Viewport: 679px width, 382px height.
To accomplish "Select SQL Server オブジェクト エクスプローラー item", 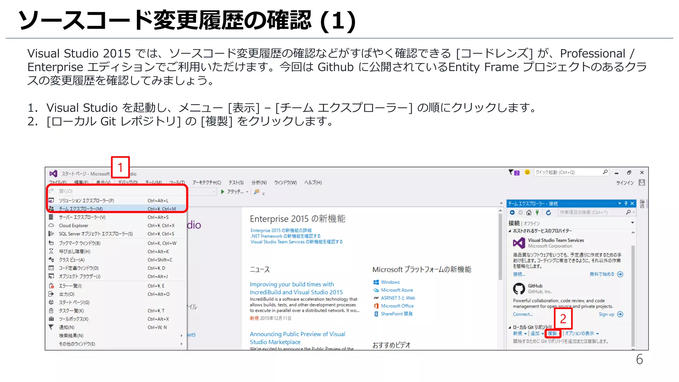I will point(116,234).
